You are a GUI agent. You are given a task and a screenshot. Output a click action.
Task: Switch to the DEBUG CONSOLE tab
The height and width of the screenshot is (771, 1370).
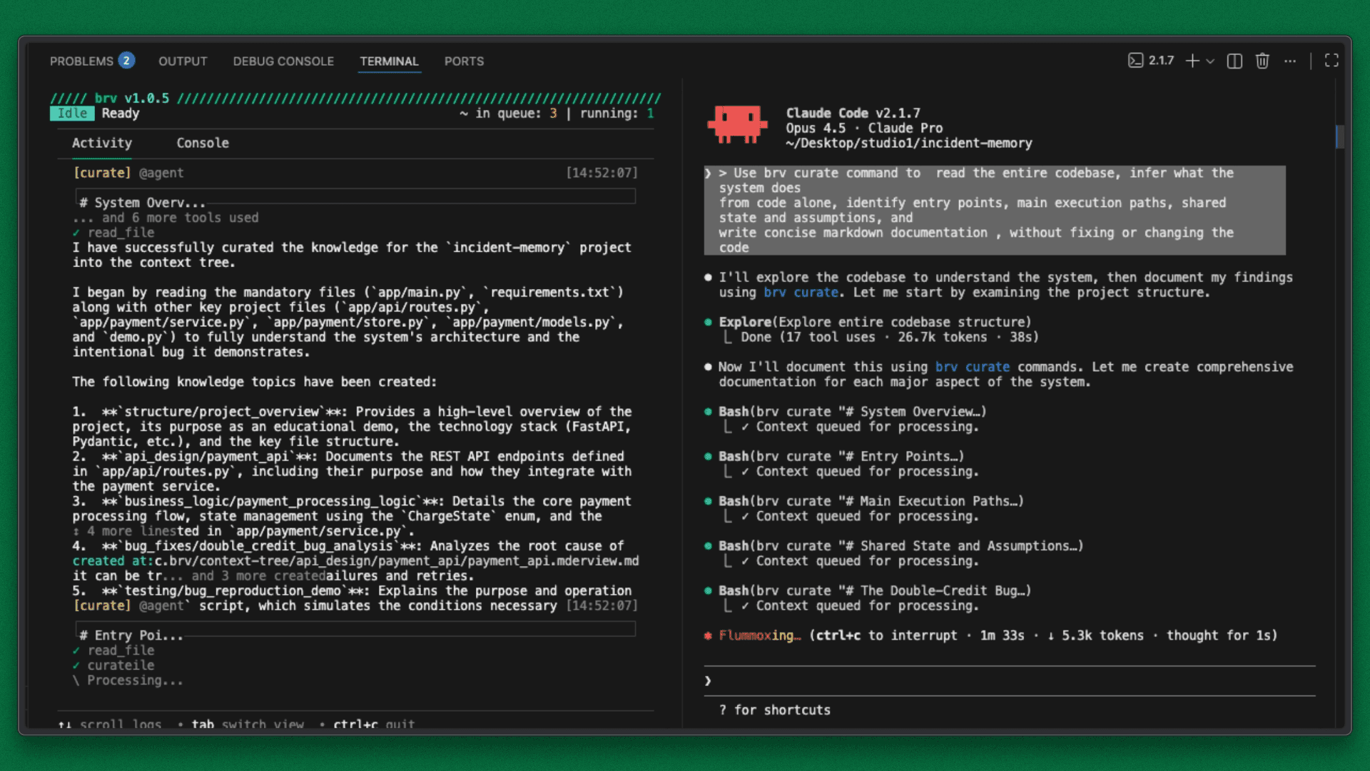pos(283,61)
